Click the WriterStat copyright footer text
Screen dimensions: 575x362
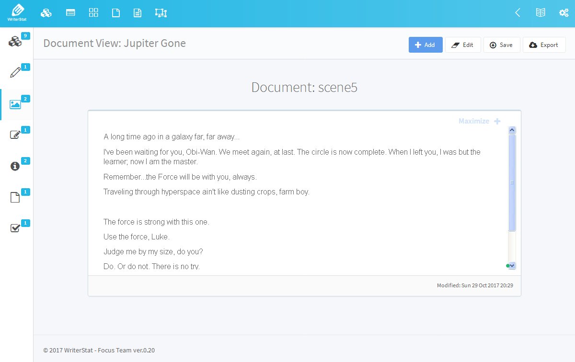click(x=99, y=350)
